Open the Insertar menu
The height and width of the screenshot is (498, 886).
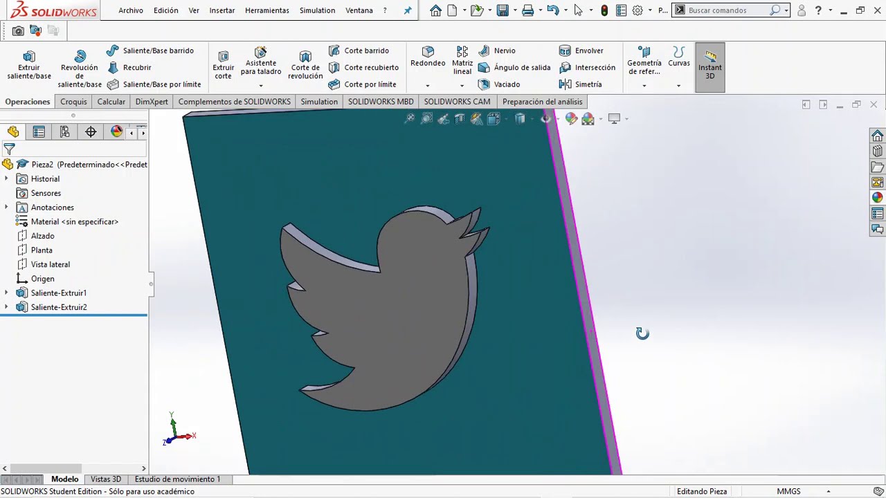[222, 10]
